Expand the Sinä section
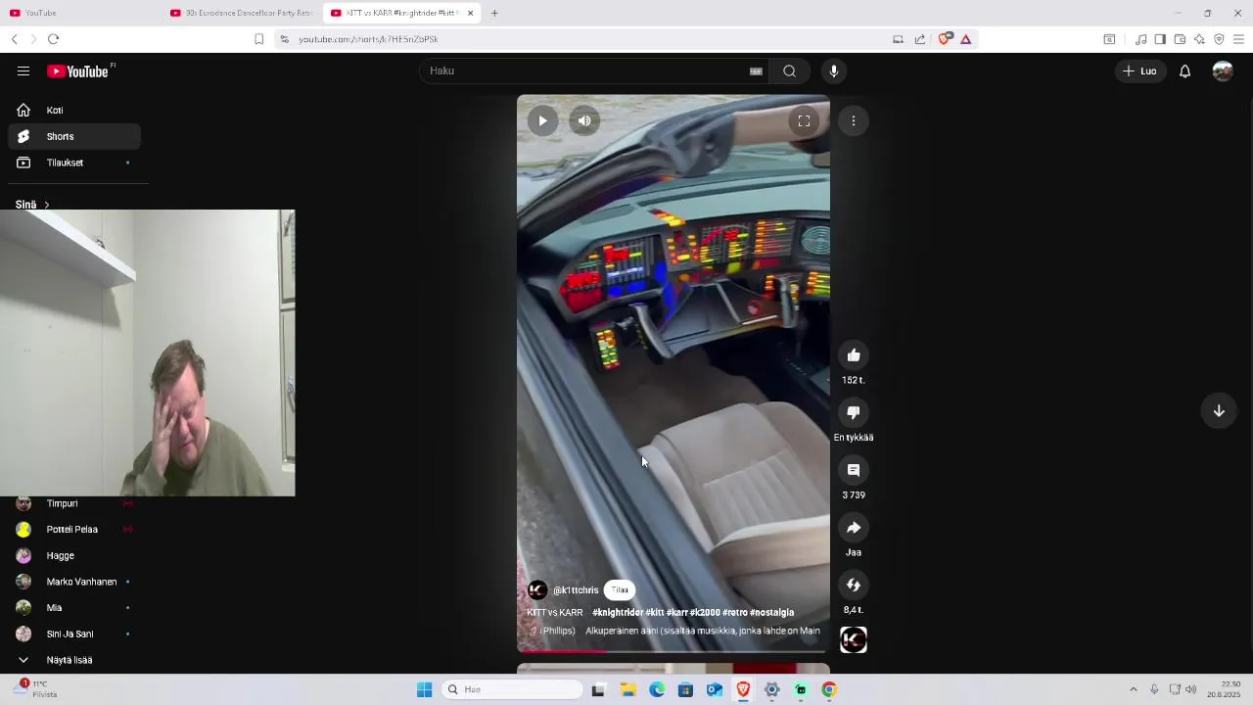This screenshot has height=705, width=1253. tap(32, 205)
